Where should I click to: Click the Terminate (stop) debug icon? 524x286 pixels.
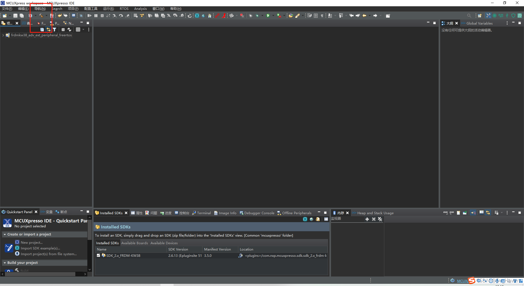click(x=102, y=16)
